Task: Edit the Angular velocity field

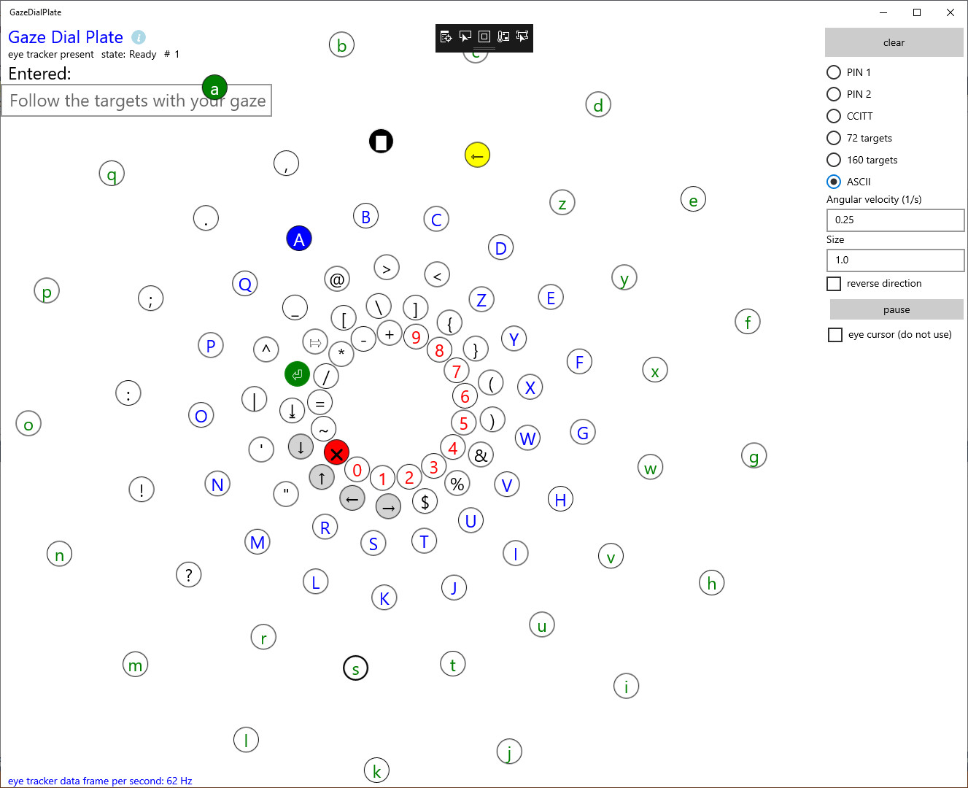Action: (895, 220)
